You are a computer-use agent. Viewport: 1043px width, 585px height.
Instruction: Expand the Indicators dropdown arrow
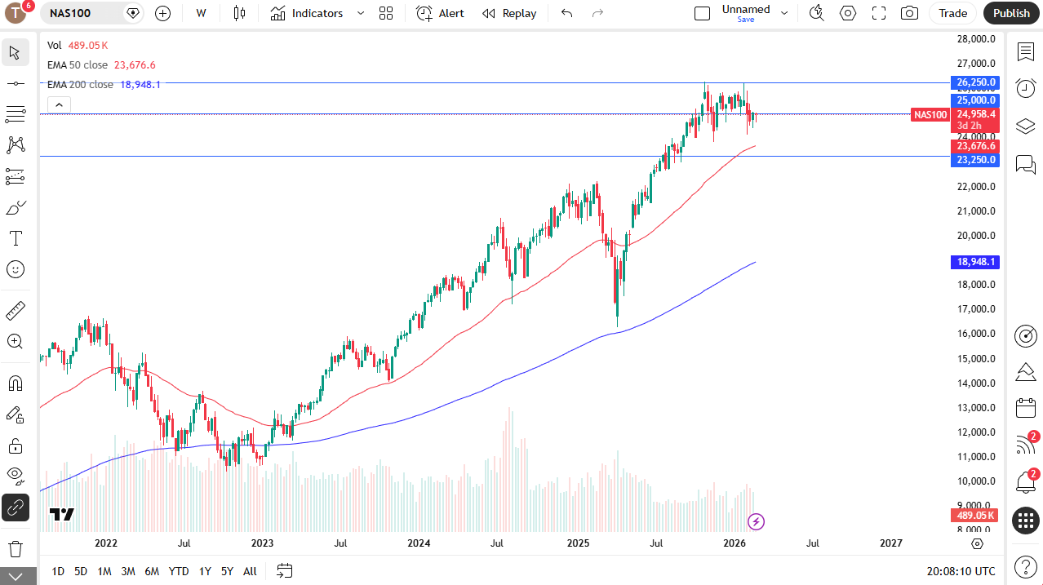pos(360,13)
